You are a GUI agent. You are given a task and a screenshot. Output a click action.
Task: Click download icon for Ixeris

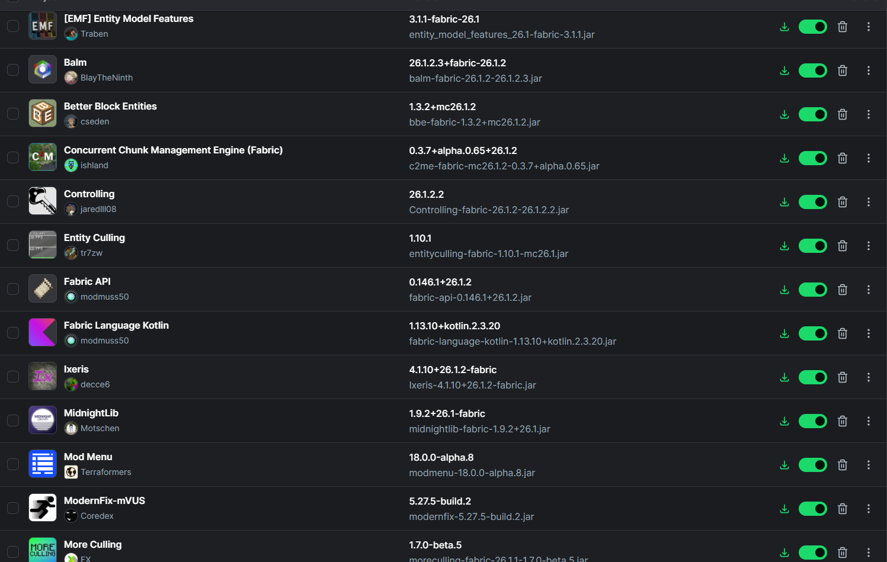tap(784, 377)
